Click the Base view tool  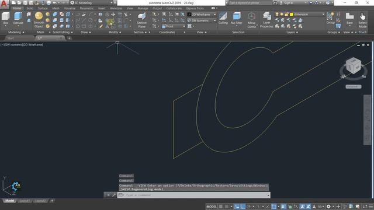pos(349,18)
